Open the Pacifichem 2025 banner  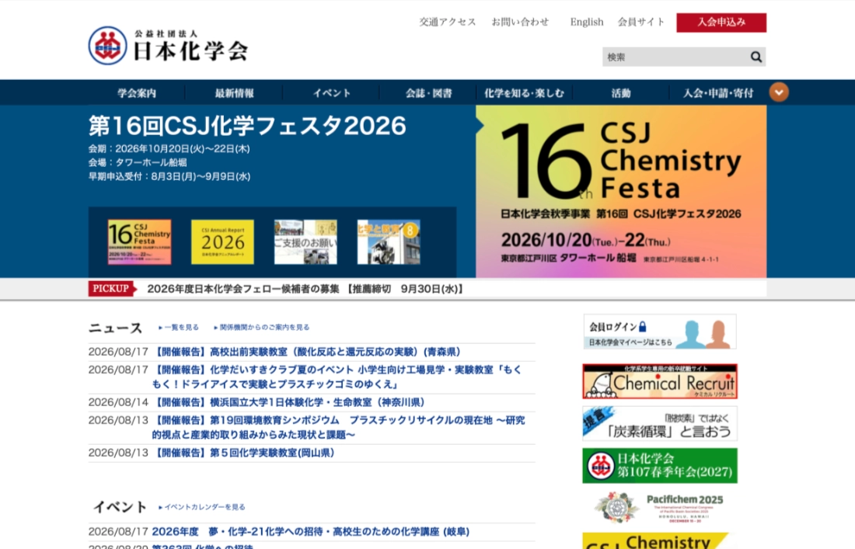[x=660, y=507]
